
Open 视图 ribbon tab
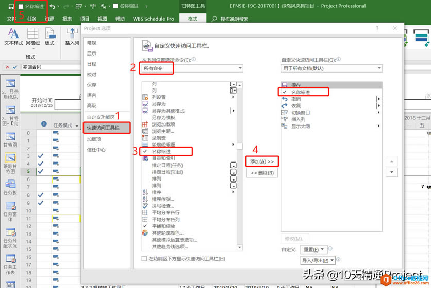[102, 19]
